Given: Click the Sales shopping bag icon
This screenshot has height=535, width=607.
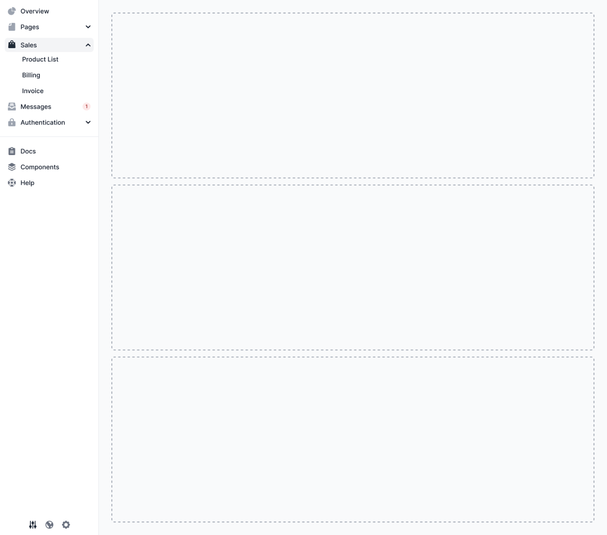Looking at the screenshot, I should click(12, 45).
